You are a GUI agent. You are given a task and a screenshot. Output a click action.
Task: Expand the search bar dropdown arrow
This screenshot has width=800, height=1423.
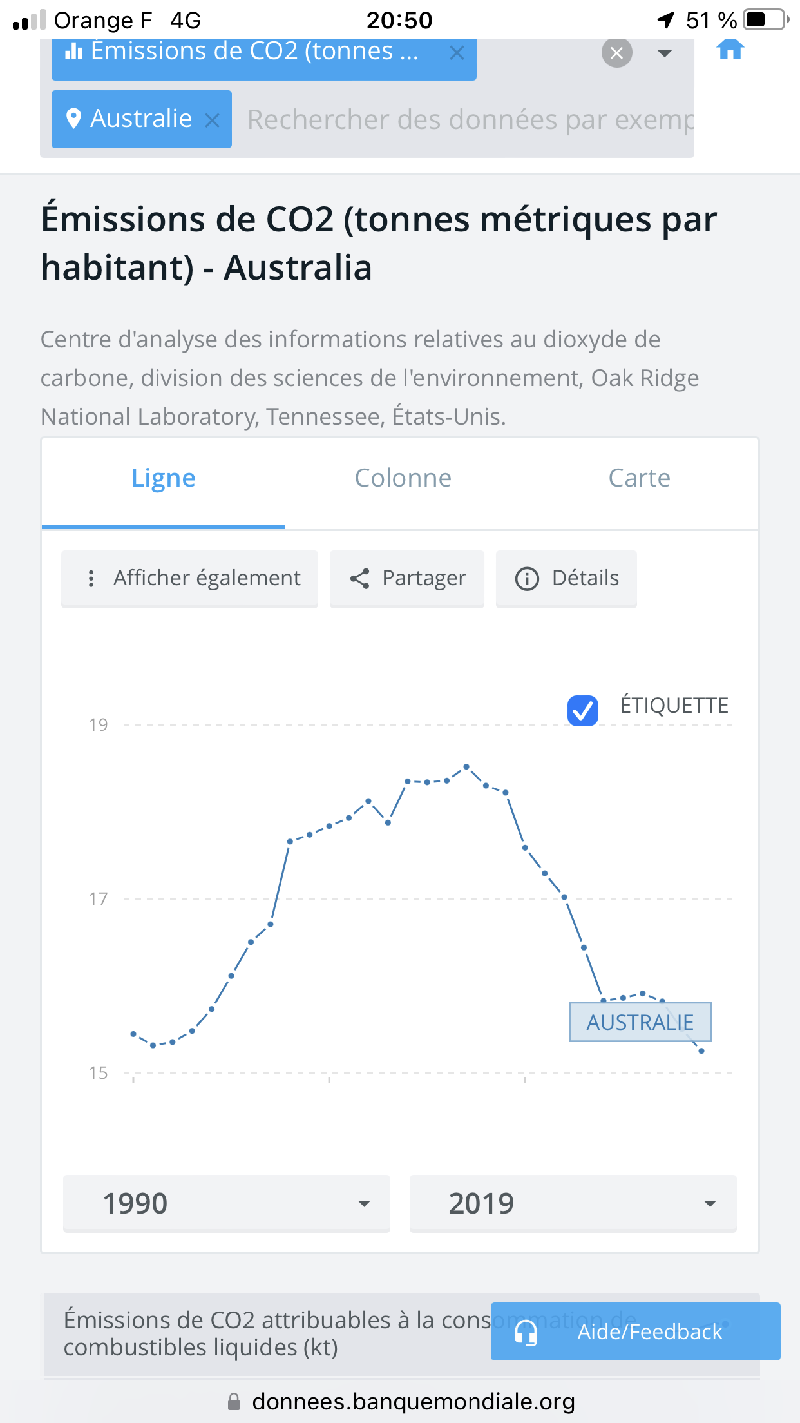click(665, 53)
